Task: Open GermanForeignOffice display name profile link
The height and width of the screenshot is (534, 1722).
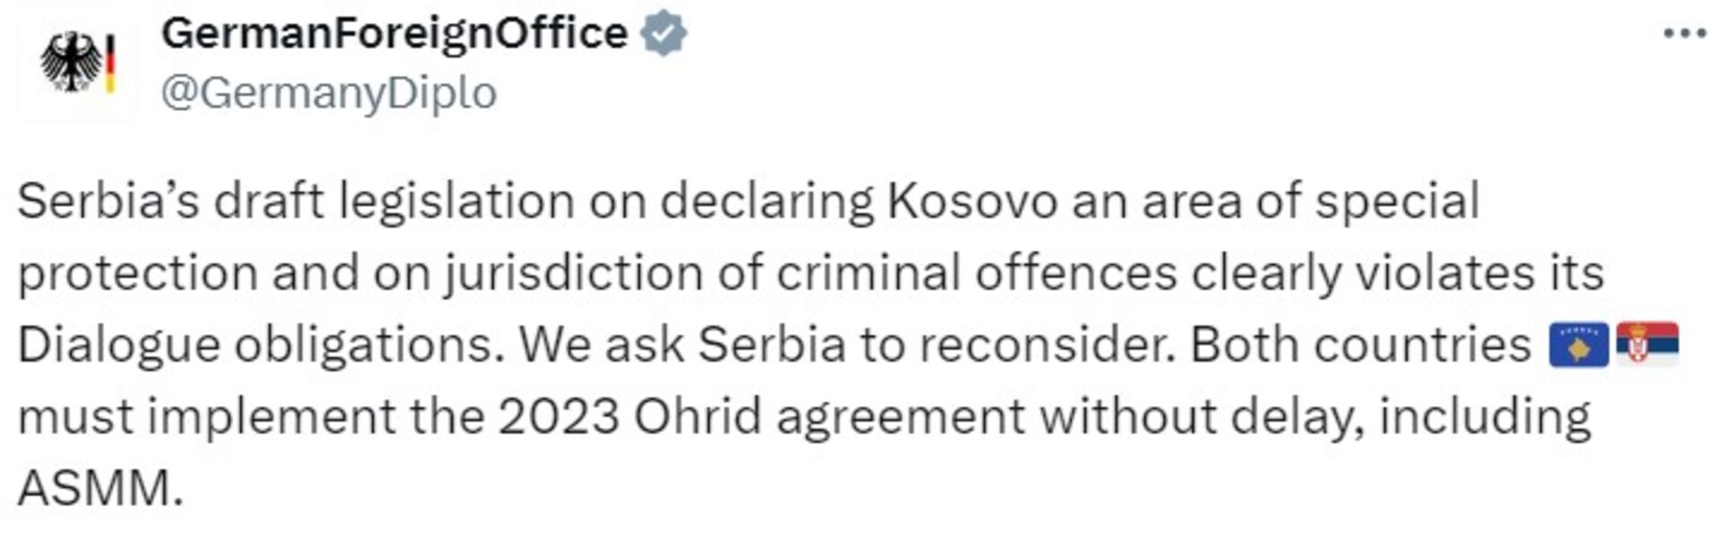Action: point(395,34)
